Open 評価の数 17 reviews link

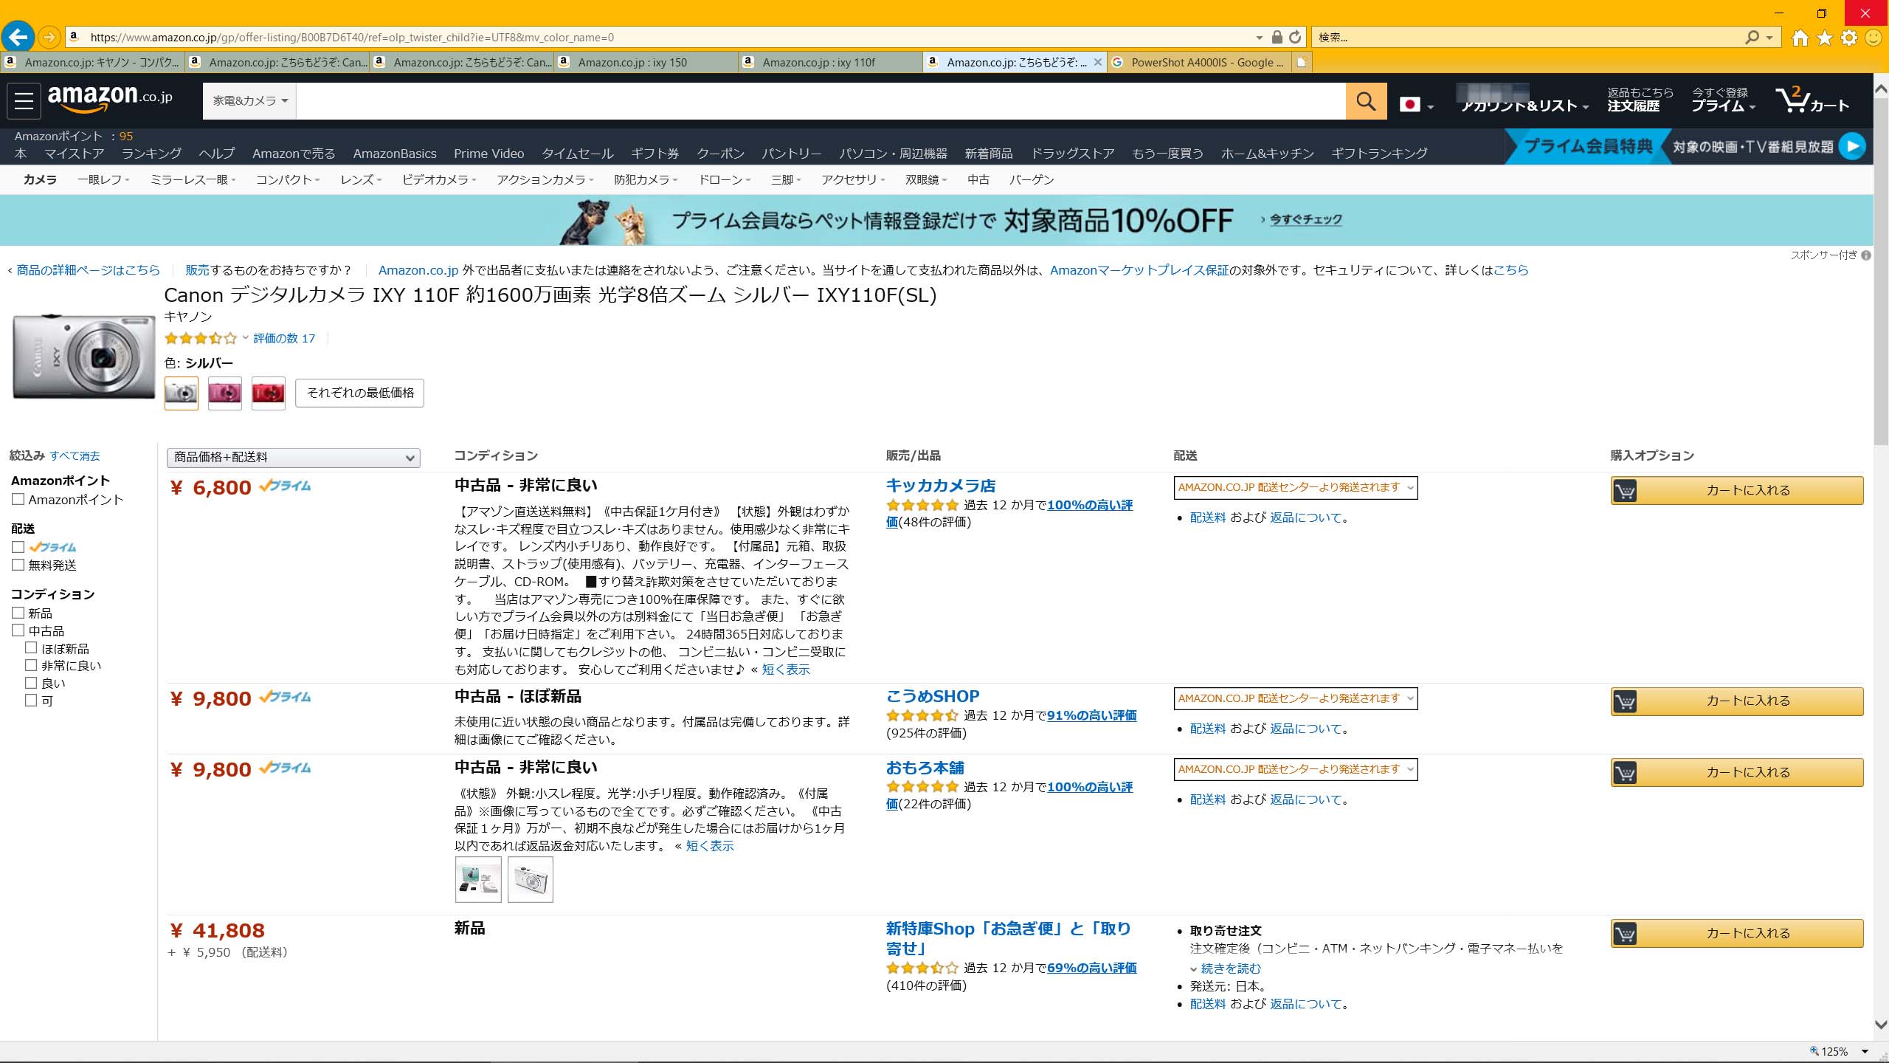coord(284,338)
